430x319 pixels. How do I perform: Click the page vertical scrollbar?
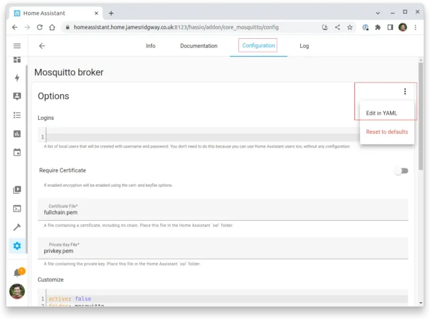click(421, 116)
